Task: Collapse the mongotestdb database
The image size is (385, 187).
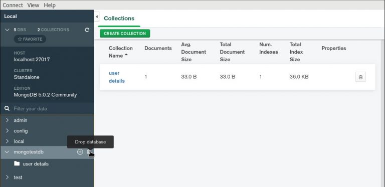Action: click(x=7, y=152)
